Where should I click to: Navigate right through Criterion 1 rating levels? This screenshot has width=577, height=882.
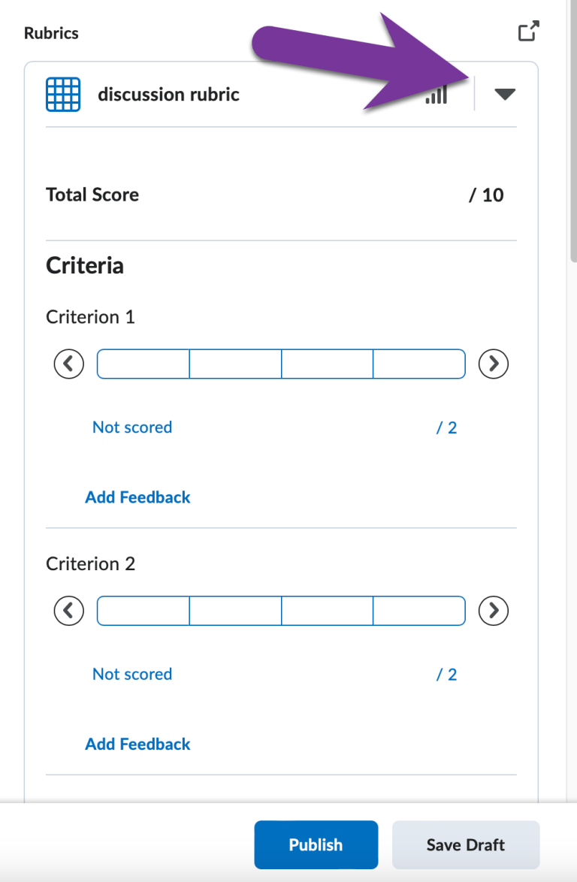(493, 364)
